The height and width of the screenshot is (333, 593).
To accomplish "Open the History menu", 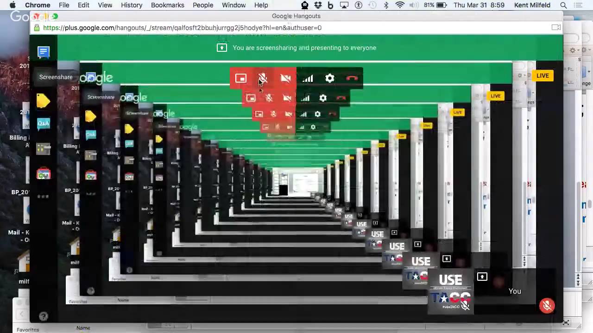I will [x=132, y=5].
